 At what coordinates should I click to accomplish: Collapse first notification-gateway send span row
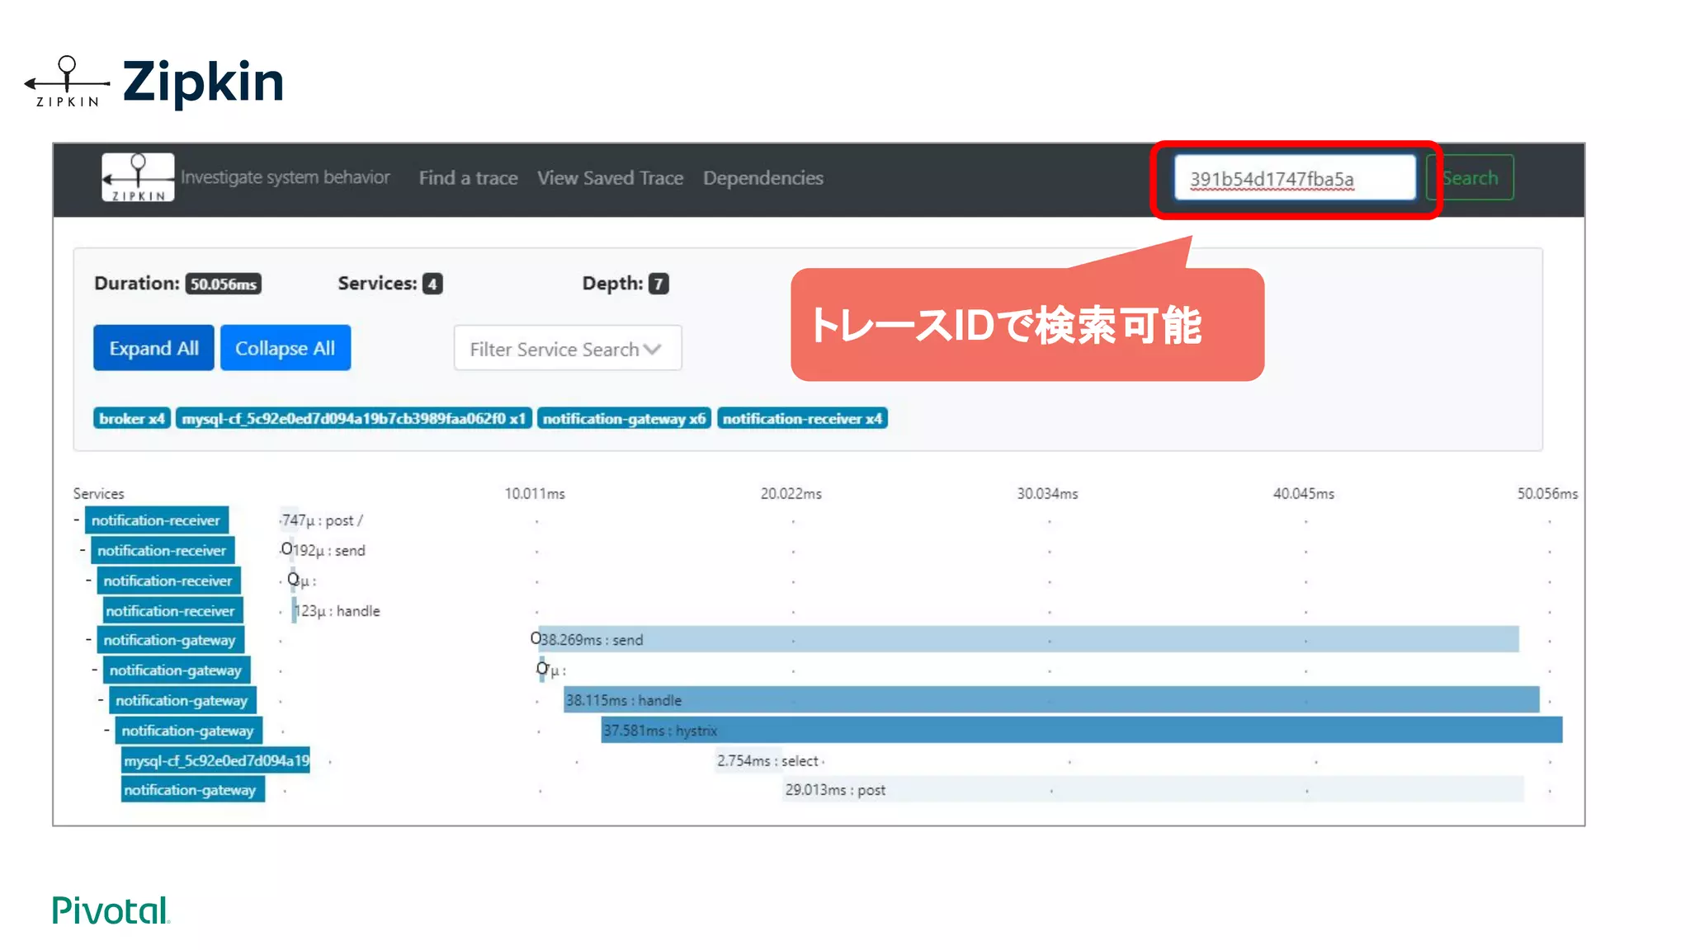coord(89,640)
